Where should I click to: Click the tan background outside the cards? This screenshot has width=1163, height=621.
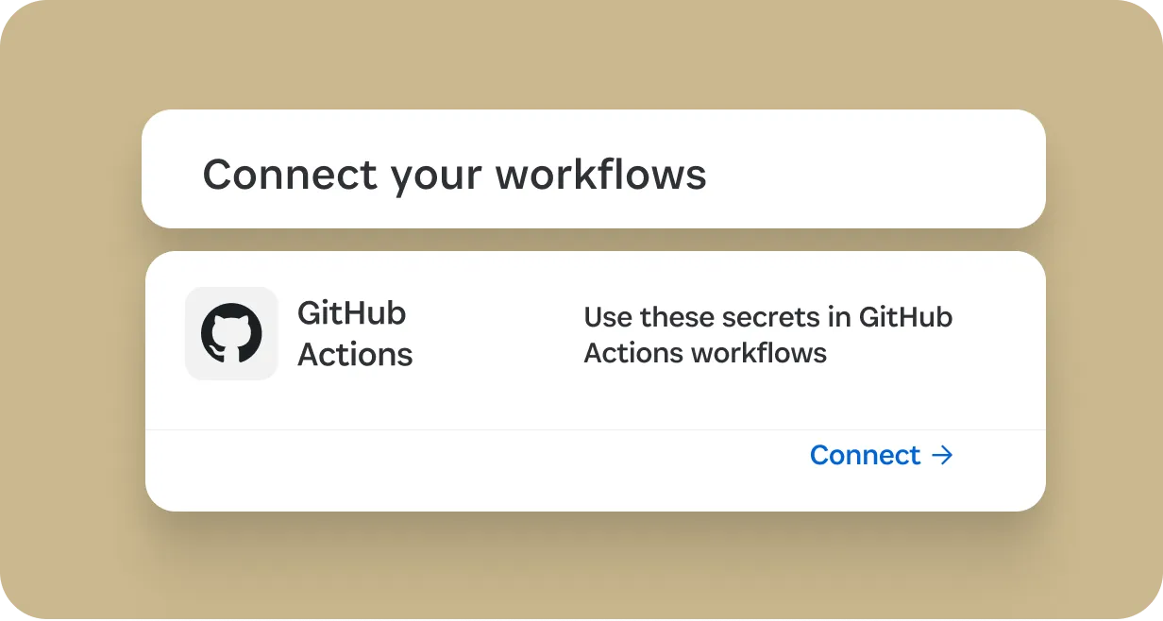click(x=66, y=311)
